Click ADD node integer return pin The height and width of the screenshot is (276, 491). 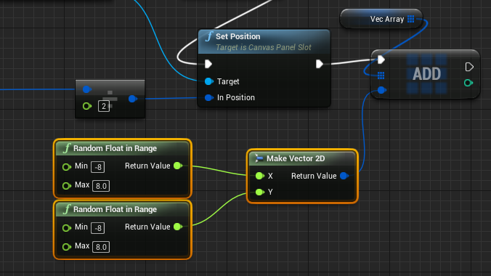click(x=468, y=83)
